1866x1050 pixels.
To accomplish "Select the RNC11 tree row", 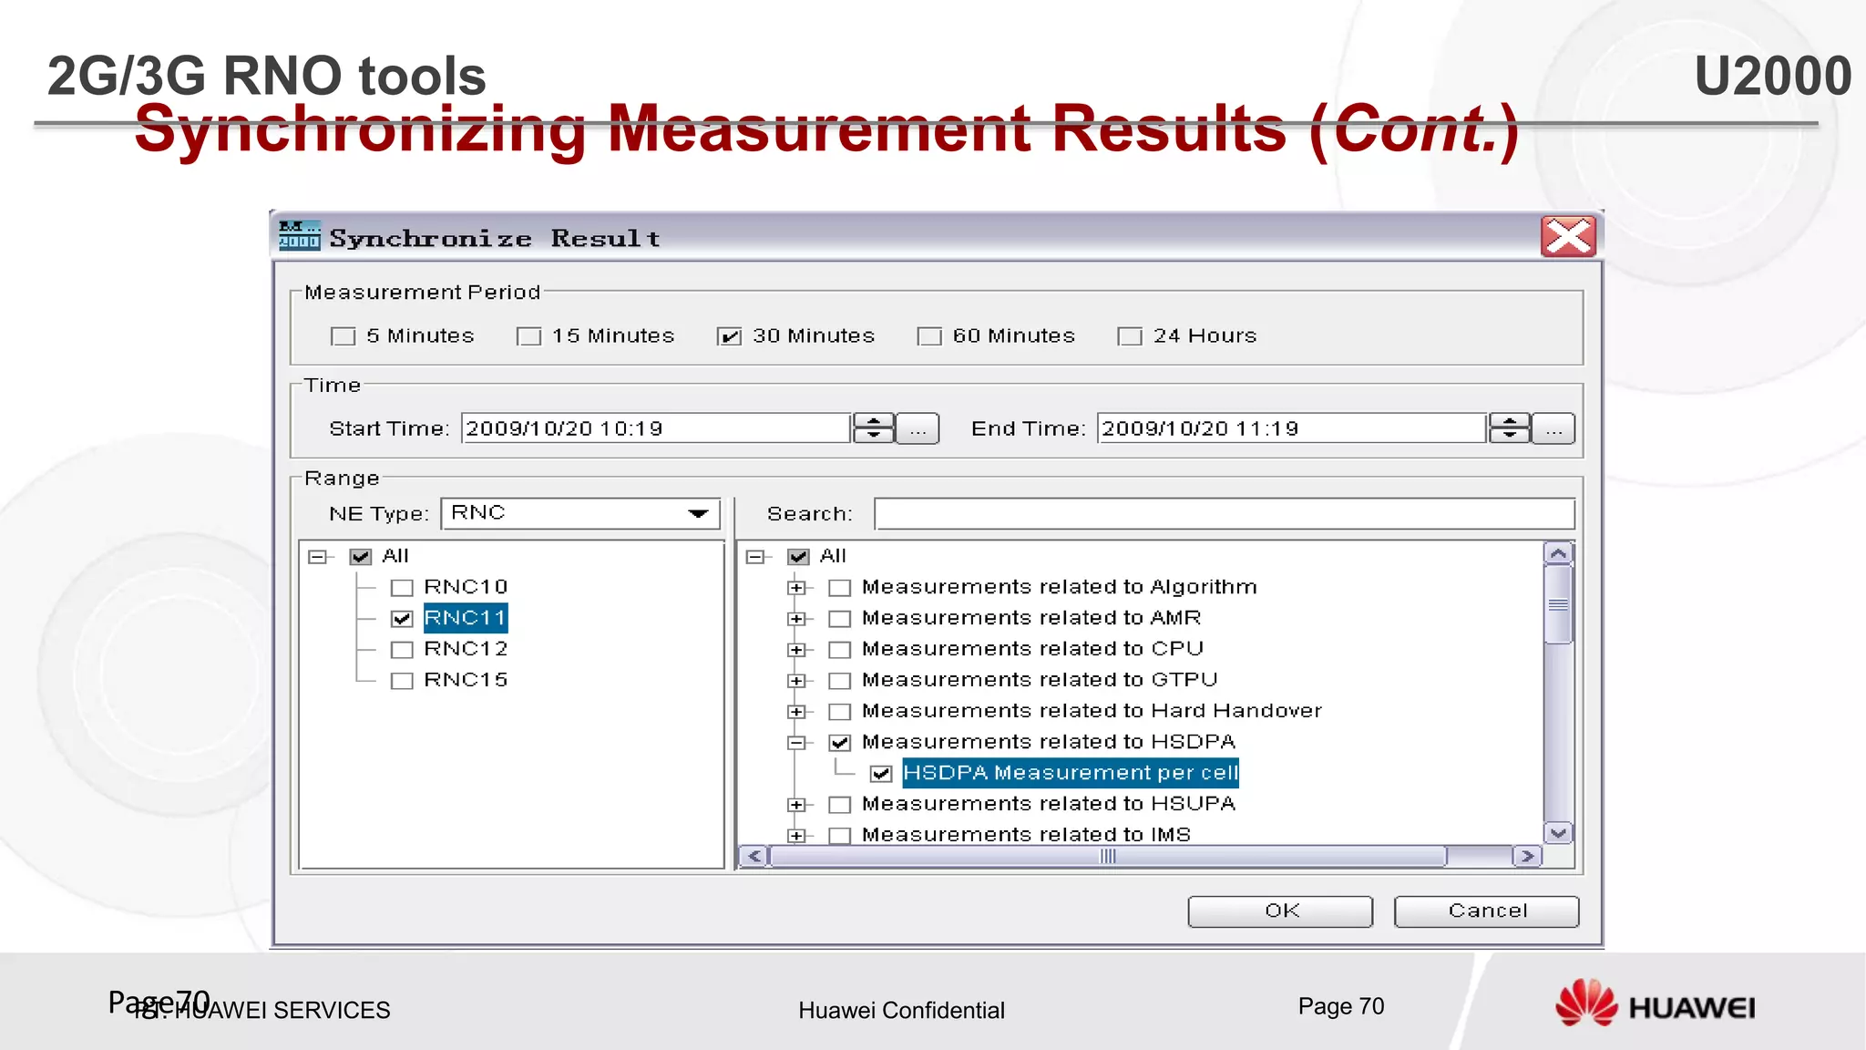I will pyautogui.click(x=466, y=618).
